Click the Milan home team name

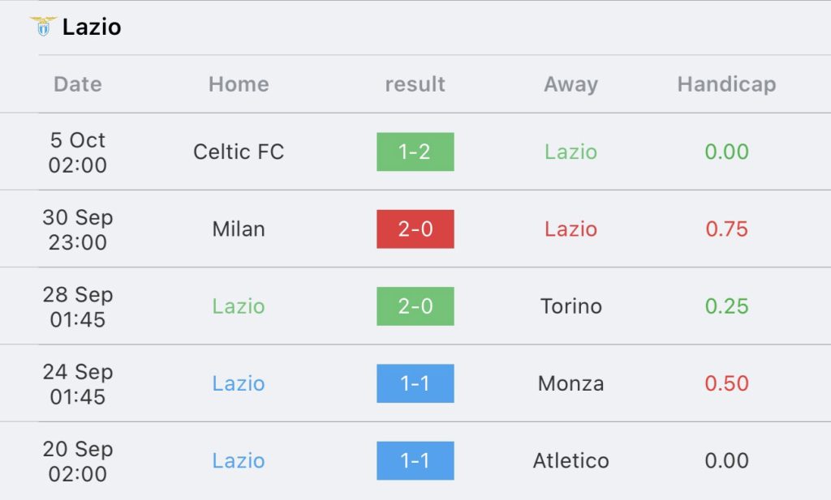coord(239,229)
